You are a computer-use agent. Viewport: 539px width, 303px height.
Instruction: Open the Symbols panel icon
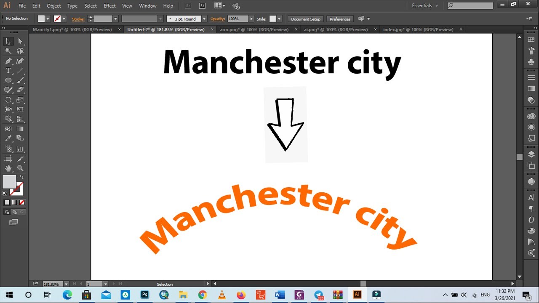(x=531, y=61)
